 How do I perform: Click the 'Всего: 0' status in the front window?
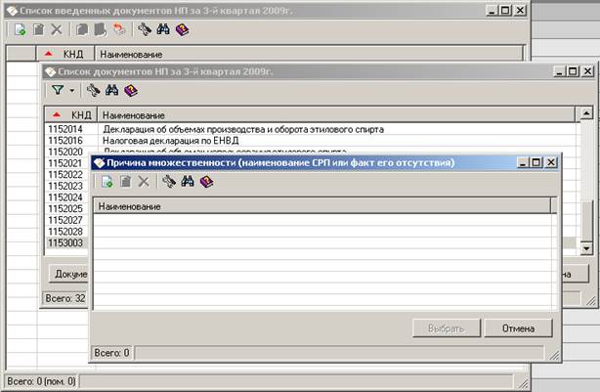click(111, 353)
